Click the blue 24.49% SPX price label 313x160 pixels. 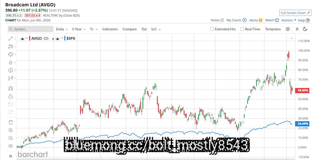click(x=303, y=124)
